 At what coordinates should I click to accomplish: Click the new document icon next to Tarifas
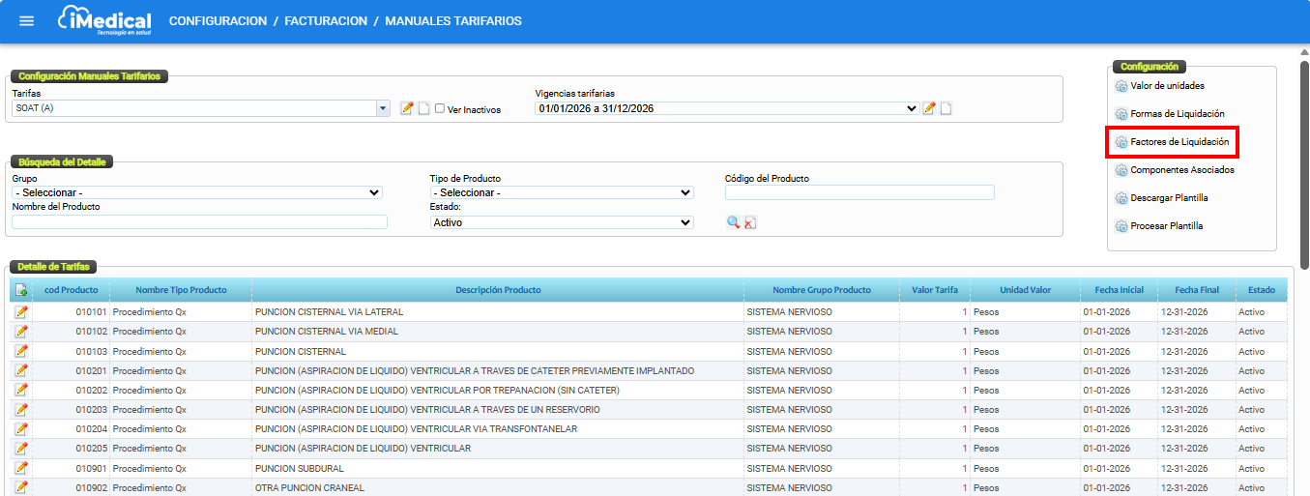tap(423, 108)
